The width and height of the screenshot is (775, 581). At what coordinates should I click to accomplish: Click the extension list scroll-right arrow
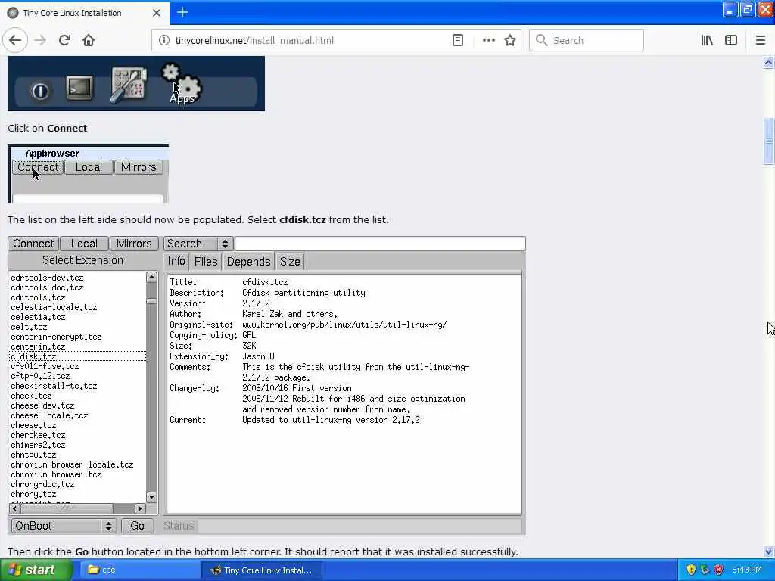click(x=140, y=508)
